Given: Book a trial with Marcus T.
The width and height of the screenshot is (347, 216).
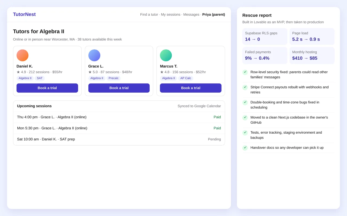Looking at the screenshot, I should coord(191,88).
